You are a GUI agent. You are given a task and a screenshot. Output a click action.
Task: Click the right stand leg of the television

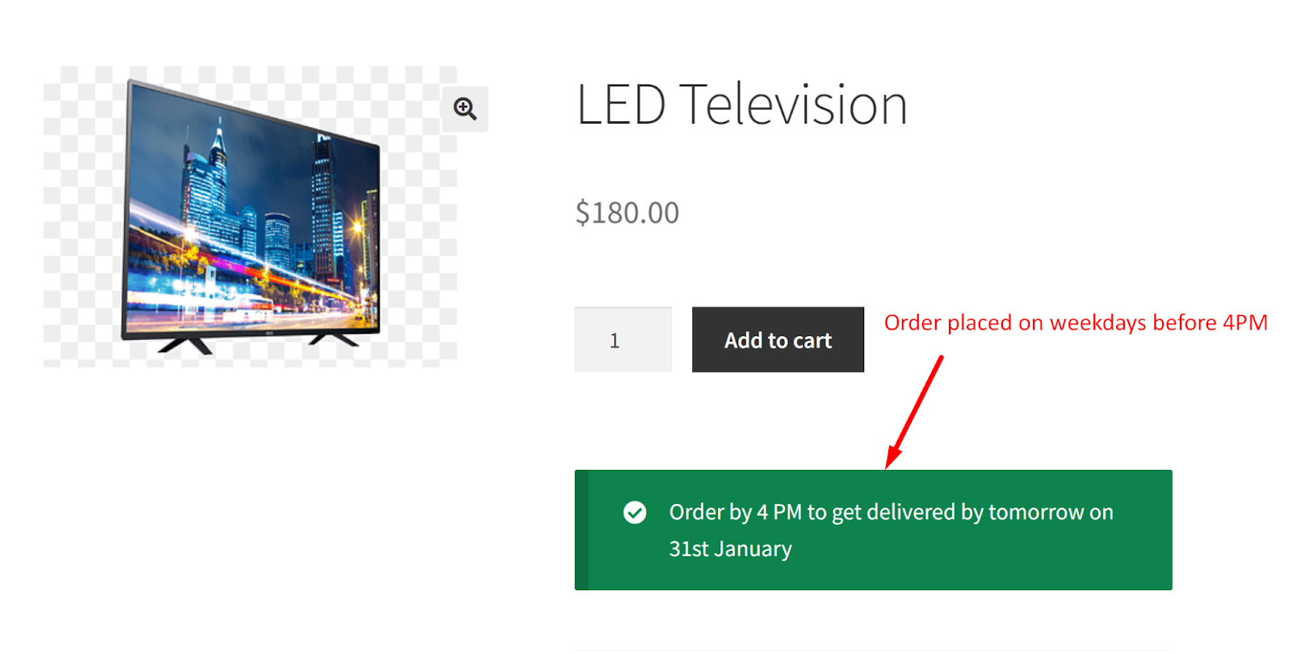(333, 339)
